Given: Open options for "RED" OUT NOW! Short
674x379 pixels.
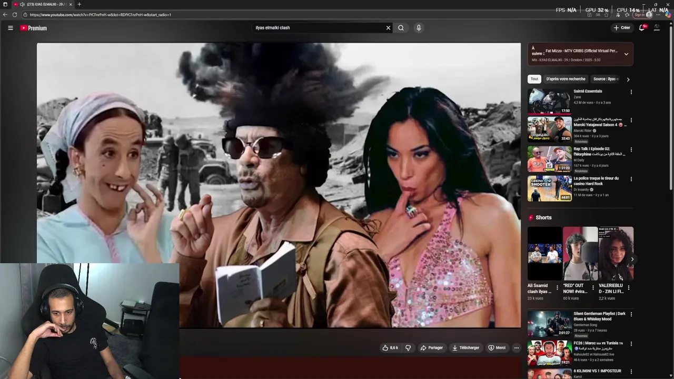Looking at the screenshot, I should pyautogui.click(x=593, y=288).
